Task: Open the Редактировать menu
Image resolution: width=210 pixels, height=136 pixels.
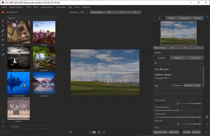Action: (16, 7)
